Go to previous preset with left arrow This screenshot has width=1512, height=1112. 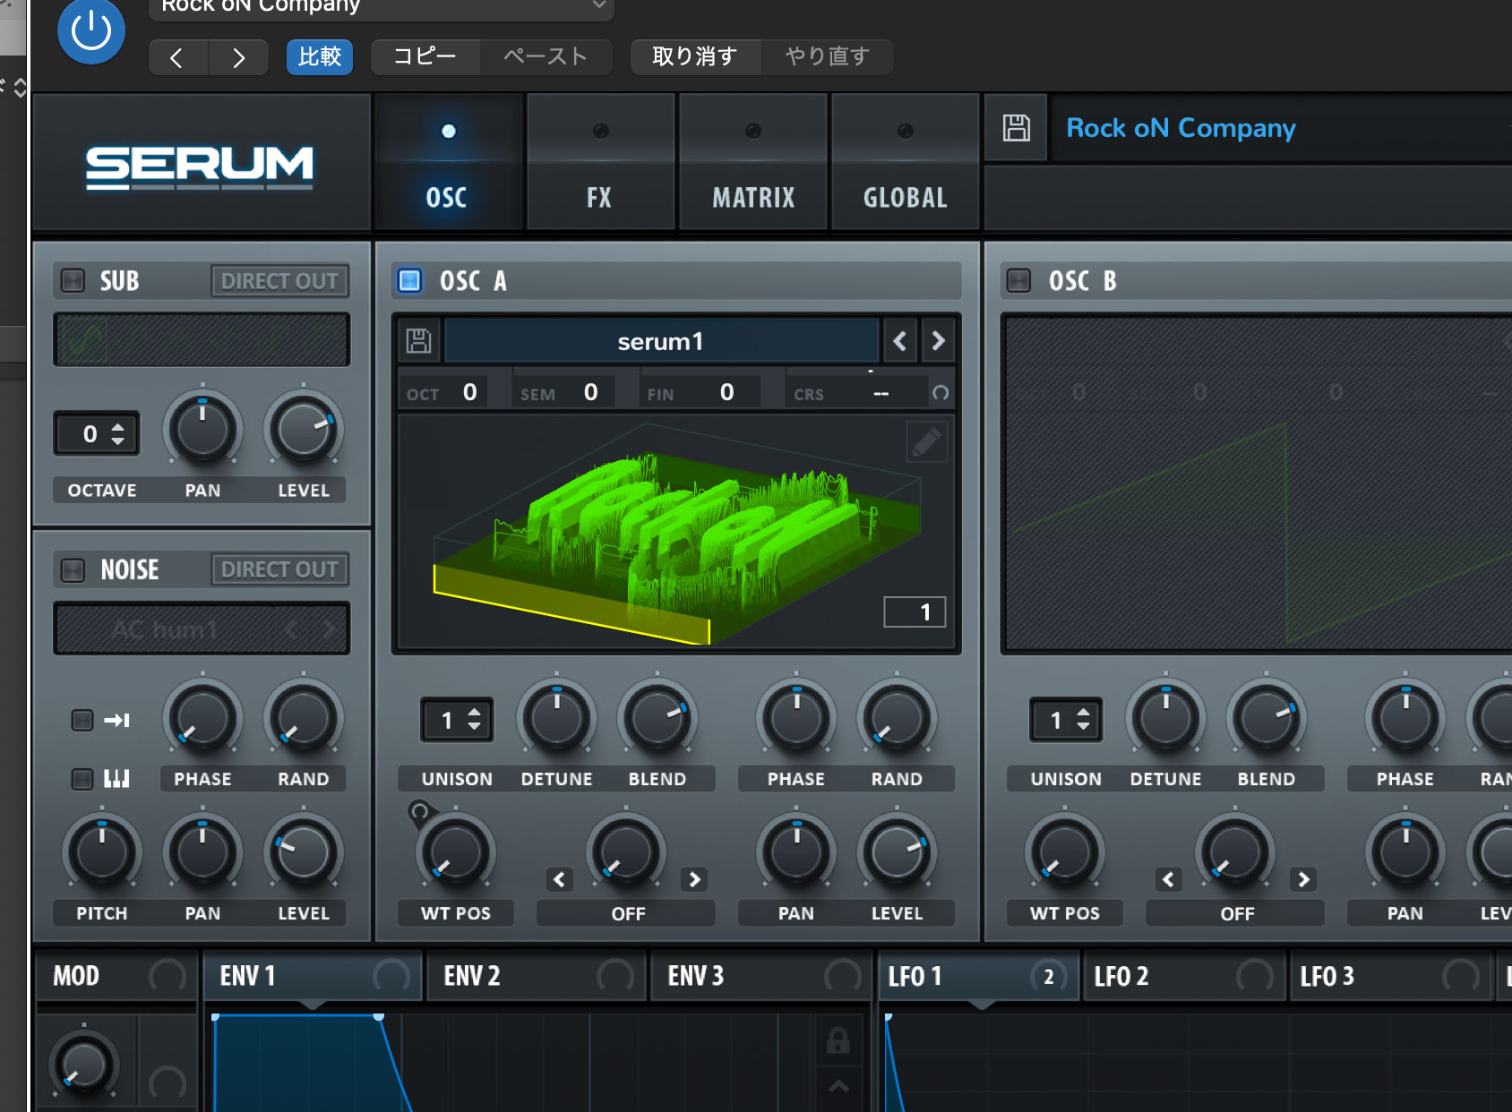pos(177,57)
